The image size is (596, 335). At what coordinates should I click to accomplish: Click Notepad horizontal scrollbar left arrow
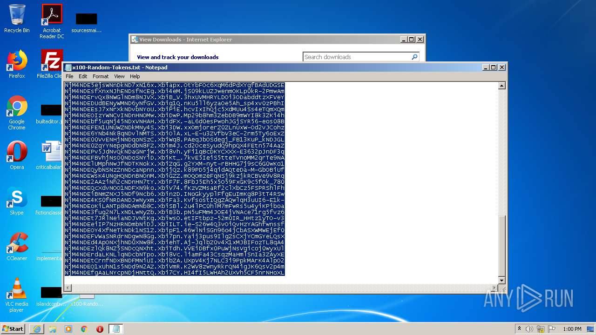tap(68, 288)
